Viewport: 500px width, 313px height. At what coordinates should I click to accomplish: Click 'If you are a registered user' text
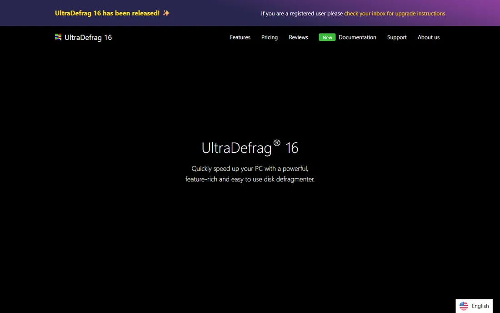point(302,13)
